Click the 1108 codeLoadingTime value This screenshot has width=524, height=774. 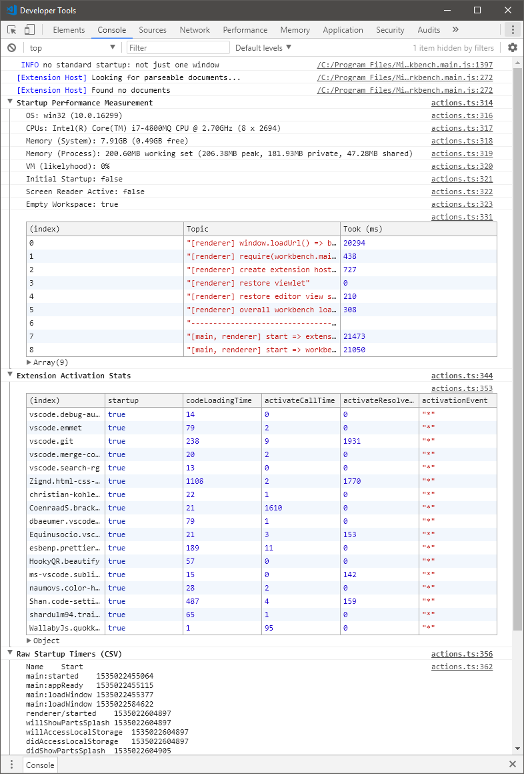195,481
